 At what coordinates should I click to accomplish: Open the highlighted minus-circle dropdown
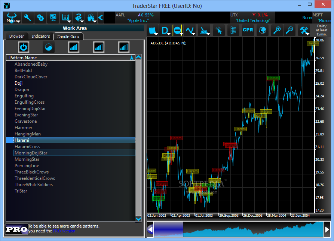(177, 31)
